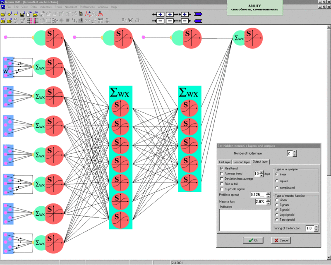Click the plus box with left arrow icon
The width and height of the screenshot is (331, 265).
pyautogui.click(x=158, y=14)
